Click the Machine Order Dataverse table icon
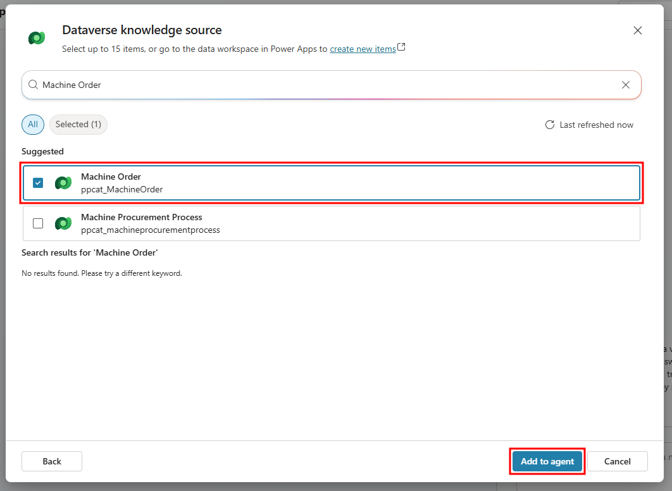This screenshot has width=672, height=491. (63, 183)
